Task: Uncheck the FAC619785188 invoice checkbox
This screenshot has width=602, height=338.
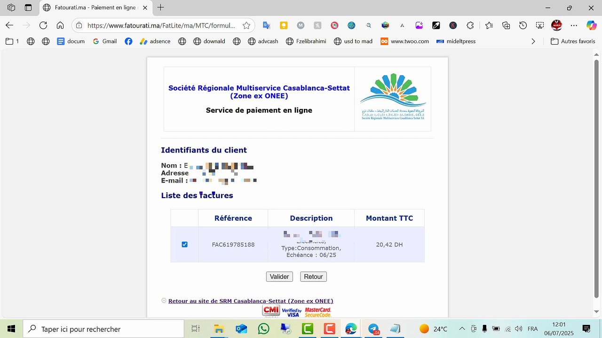Action: click(x=184, y=245)
